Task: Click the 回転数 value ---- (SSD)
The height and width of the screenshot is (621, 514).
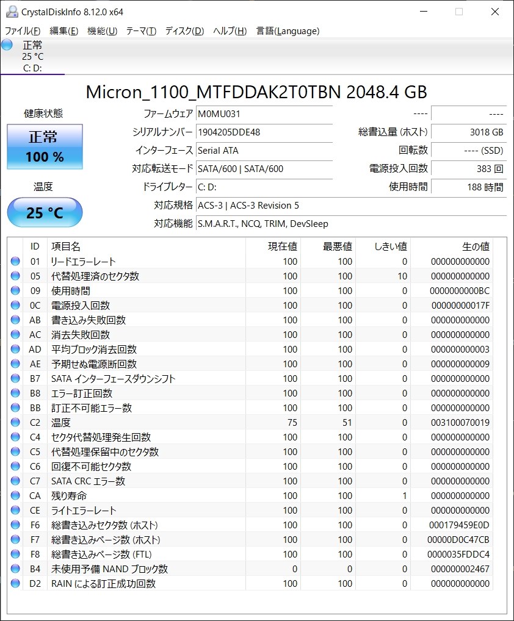Action: click(469, 151)
